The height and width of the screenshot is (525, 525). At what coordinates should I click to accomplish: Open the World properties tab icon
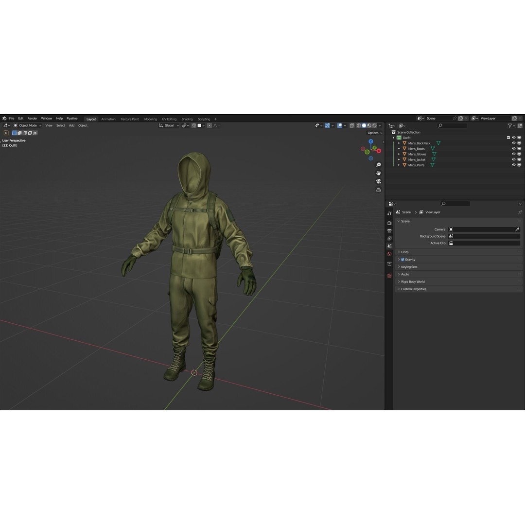pyautogui.click(x=389, y=254)
